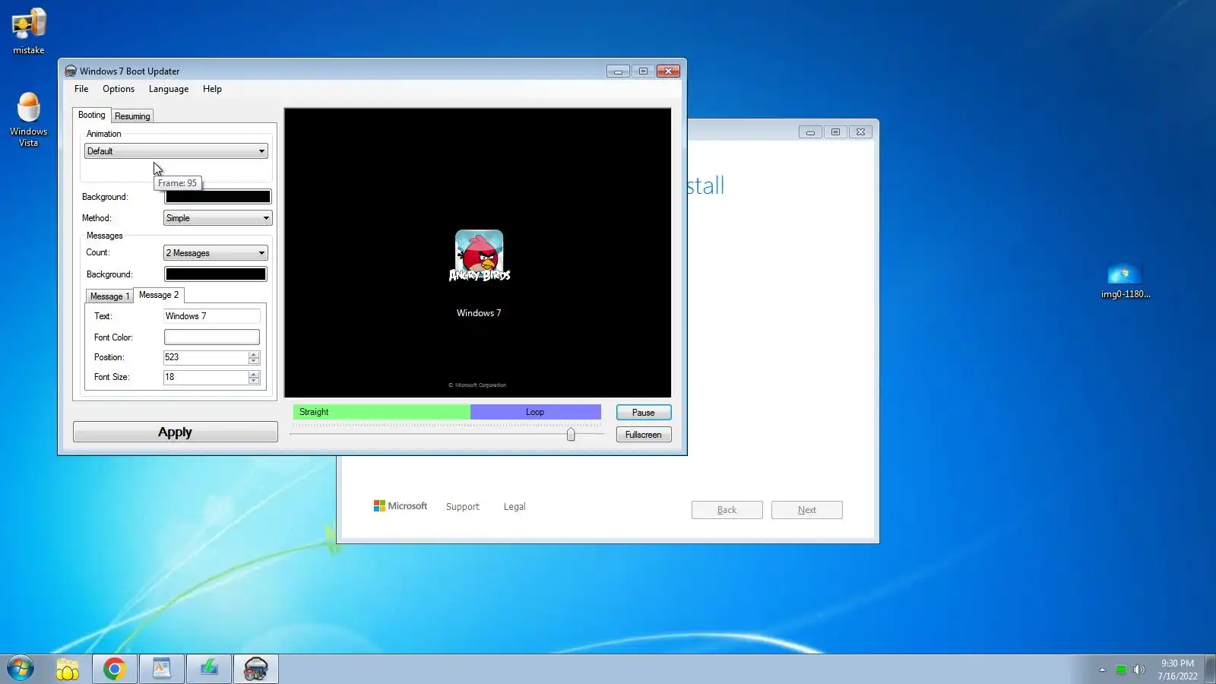
Task: Click the message Text input field
Action: (212, 316)
